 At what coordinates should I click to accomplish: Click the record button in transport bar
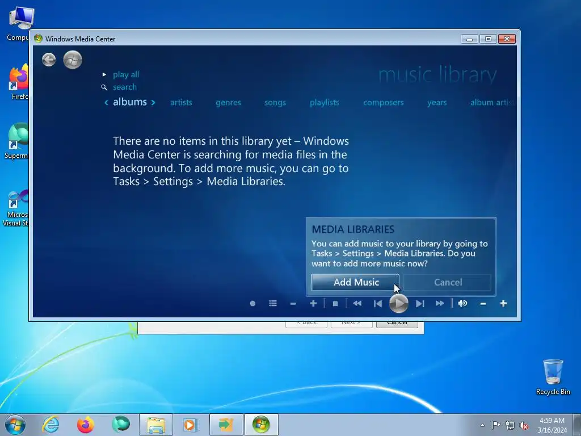pyautogui.click(x=252, y=304)
